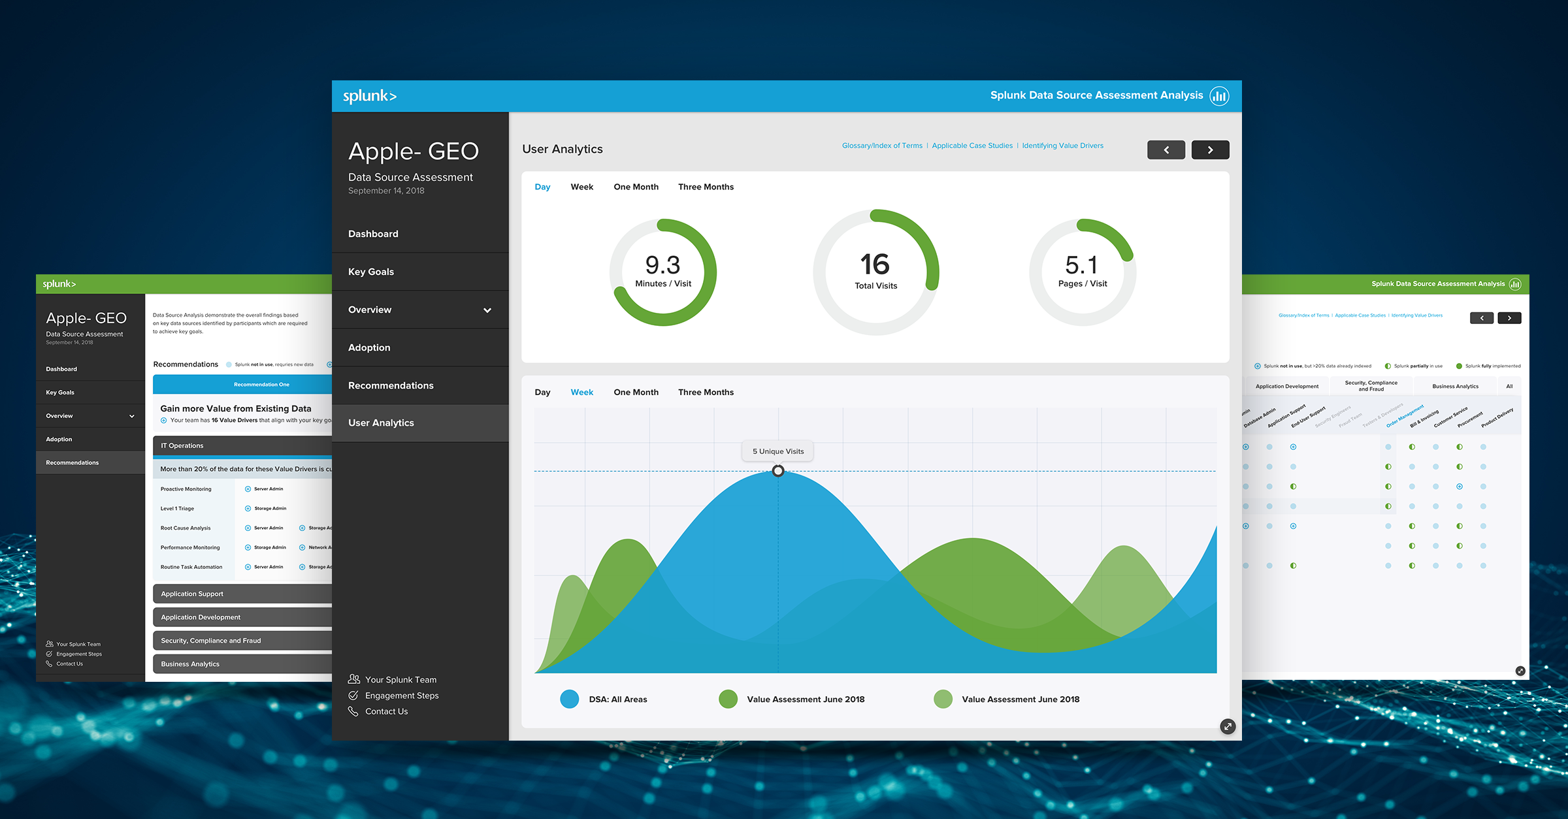This screenshot has width=1568, height=819.
Task: Open Glossary/Index of Terms link in center window
Action: (882, 146)
